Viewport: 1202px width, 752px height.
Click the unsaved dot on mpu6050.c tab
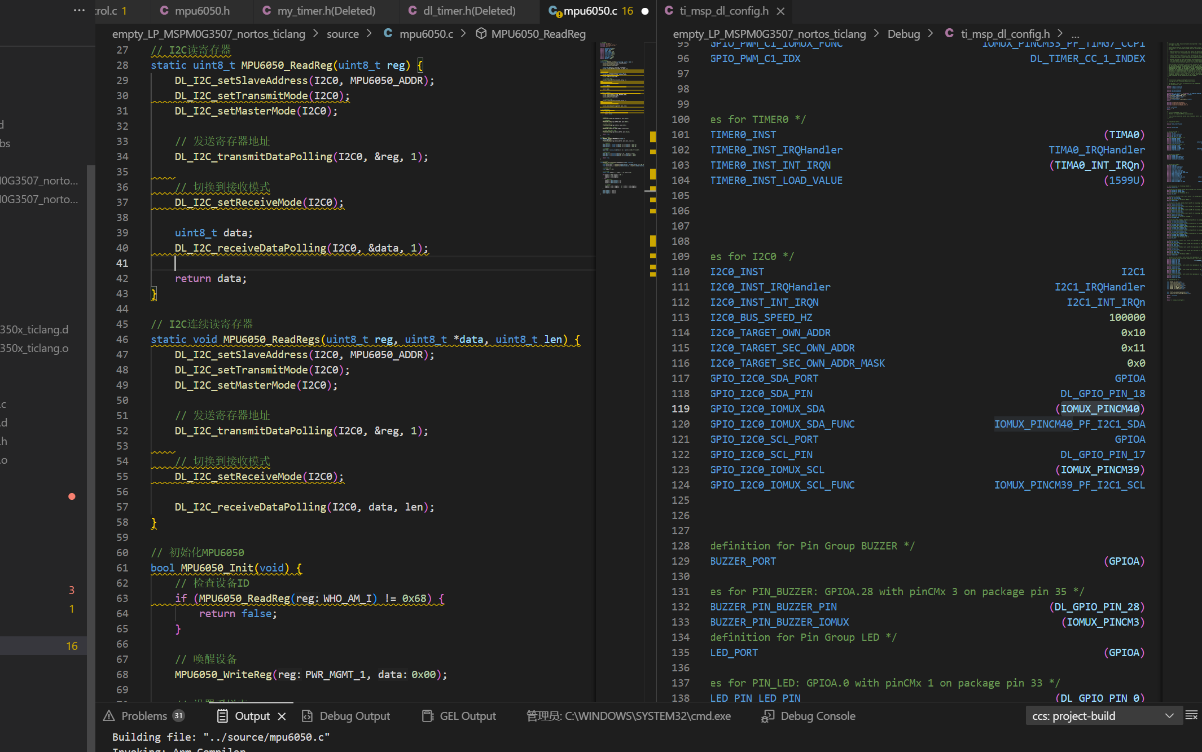[645, 11]
